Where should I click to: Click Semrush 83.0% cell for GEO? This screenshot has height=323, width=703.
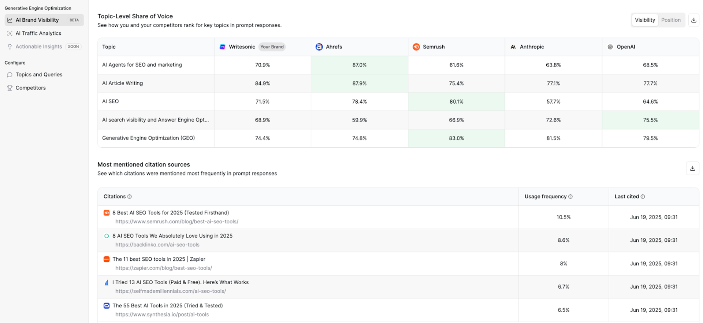point(456,138)
